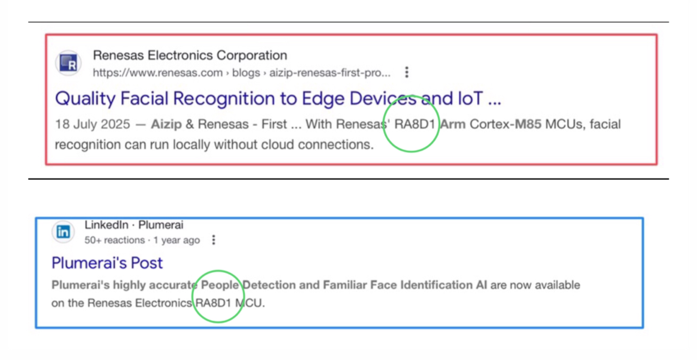This screenshot has height=360, width=697.
Task: Open 'Quality Facial Recognition to Edge Devices' result
Action: pyautogui.click(x=278, y=99)
